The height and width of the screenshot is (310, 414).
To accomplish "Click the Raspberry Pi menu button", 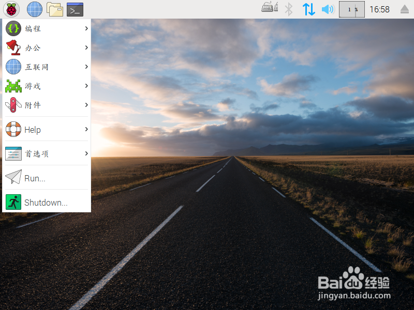I will coord(11,9).
